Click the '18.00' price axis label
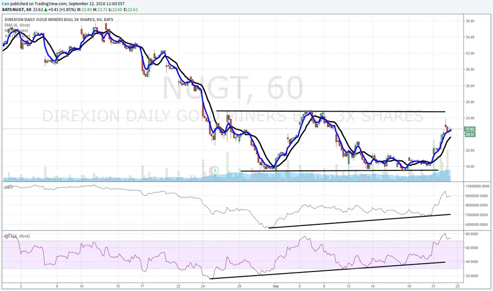Image resolution: width=493 pixels, height=291 pixels. point(470,167)
